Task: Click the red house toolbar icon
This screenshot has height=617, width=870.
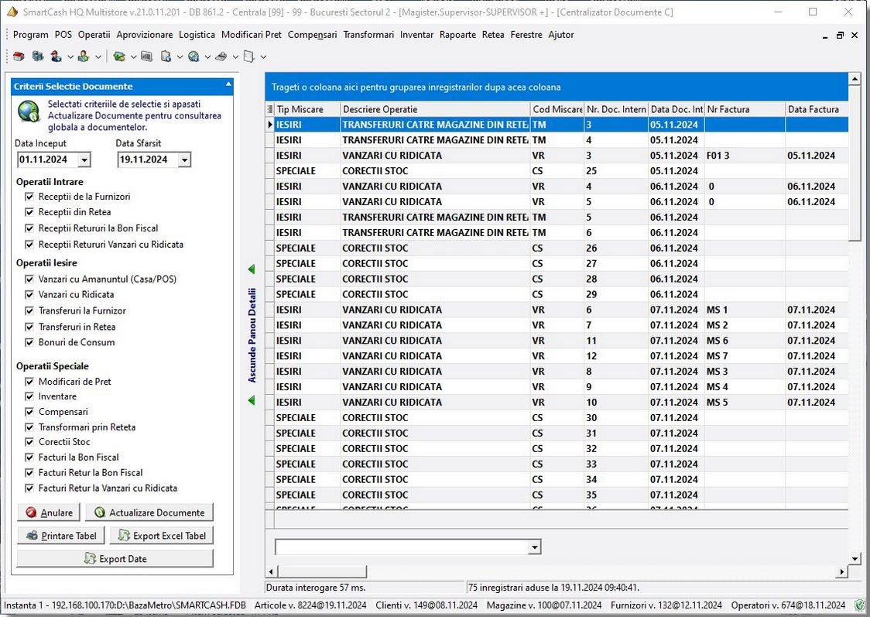Action: point(19,57)
